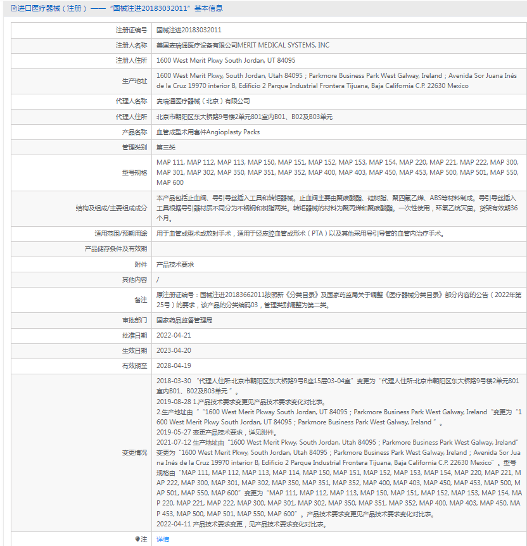Click the effective date 2023-04-20
527x546 pixels.
(174, 351)
